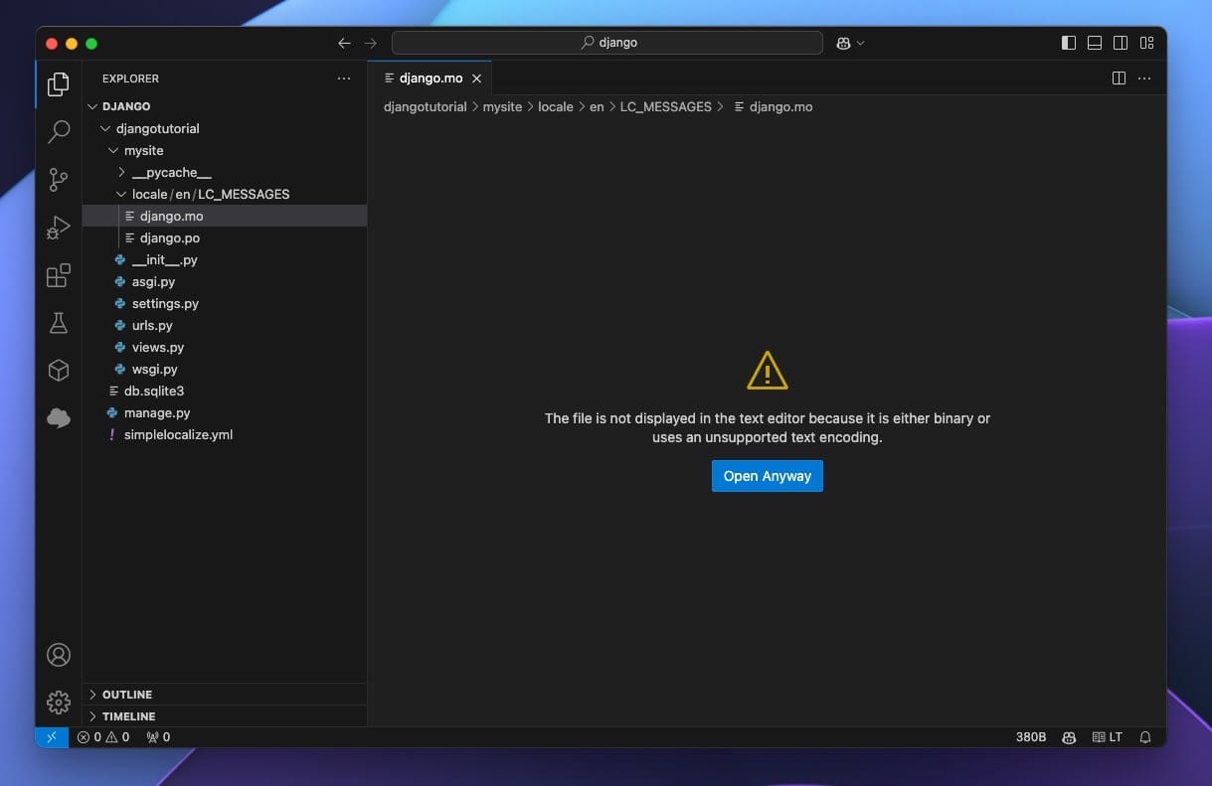Click djangotutorial in the breadcrumb
The width and height of the screenshot is (1212, 786).
click(425, 106)
